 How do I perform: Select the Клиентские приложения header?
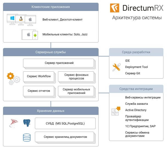pos(51,7)
